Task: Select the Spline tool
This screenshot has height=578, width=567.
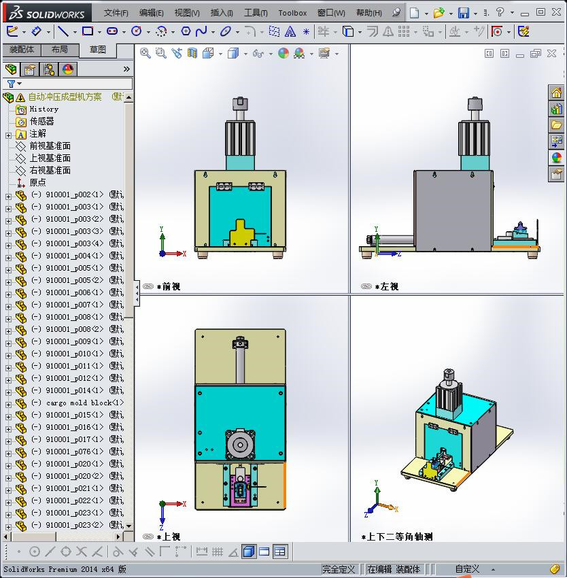Action: pos(201,31)
